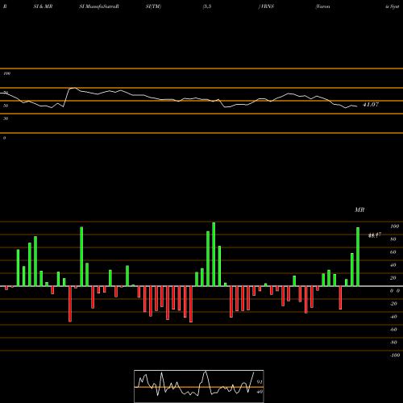Open the mini RSI thumbnail chart
Image resolution: width=403 pixels, height=403 pixels.
(199, 386)
